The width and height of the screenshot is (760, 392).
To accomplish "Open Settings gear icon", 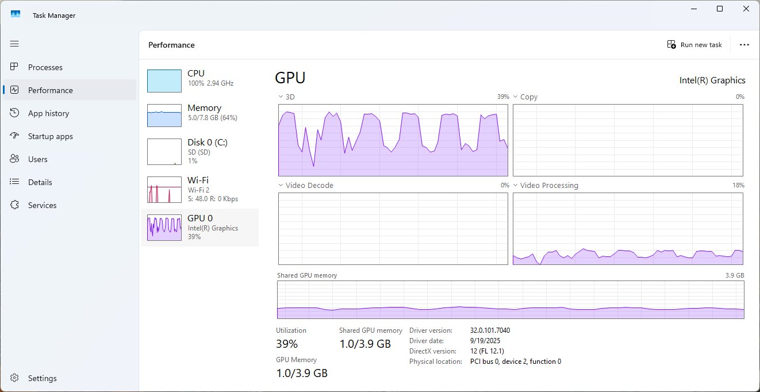I will tap(15, 378).
